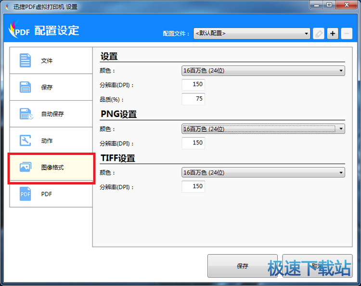Click the PNG 分辨率(DPI) field
This screenshot has width=361, height=286.
tap(193, 143)
